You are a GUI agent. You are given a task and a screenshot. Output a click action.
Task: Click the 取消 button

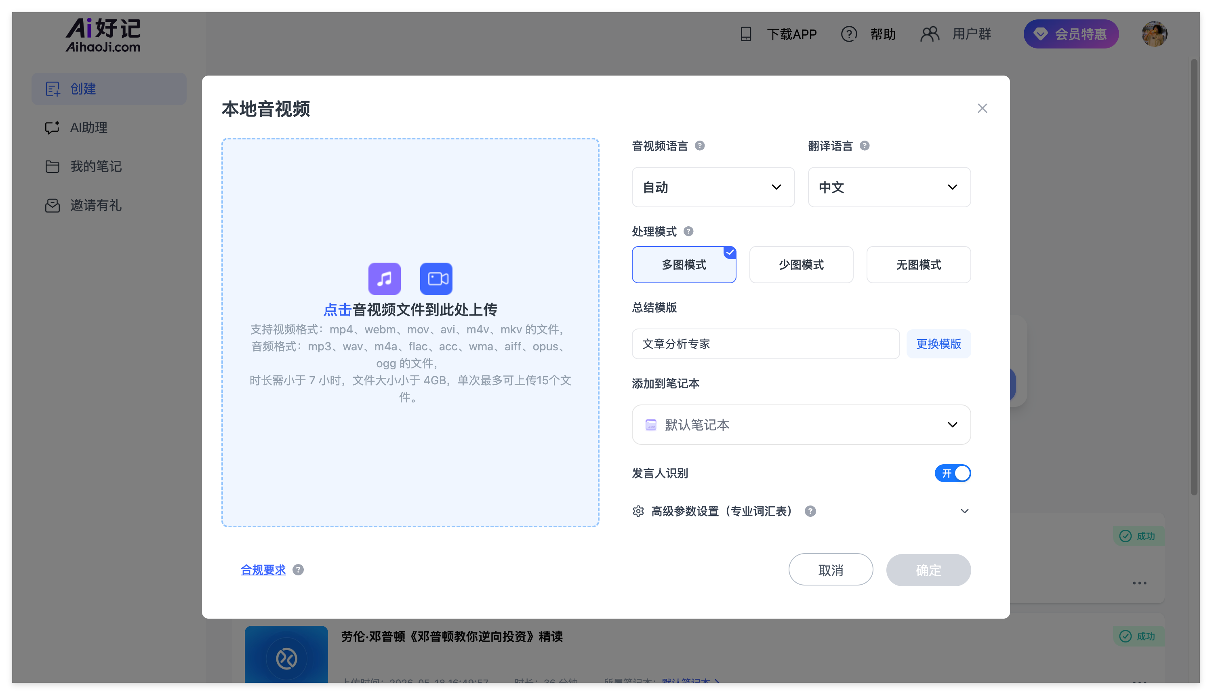(831, 570)
